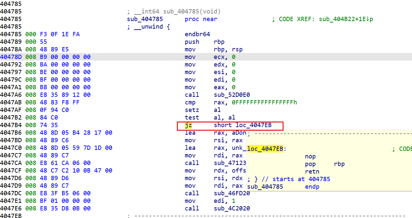Select operand "edx, 0"
Screen dimensions: 412x218
click(x=225, y=65)
